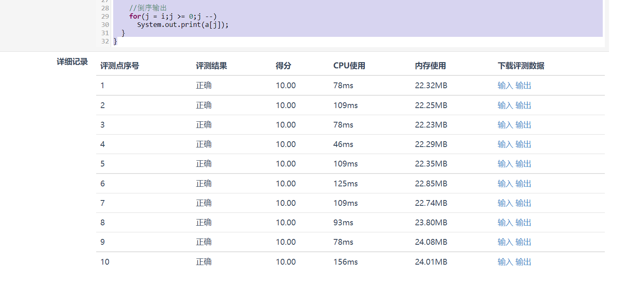Select the 下载评测数据 column header
The image size is (621, 287).
[521, 66]
